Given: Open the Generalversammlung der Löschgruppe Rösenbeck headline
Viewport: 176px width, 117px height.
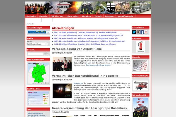Looking at the screenshot, I should 89,108.
